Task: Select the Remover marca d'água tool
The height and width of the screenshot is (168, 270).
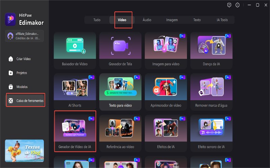Action: coord(211,92)
